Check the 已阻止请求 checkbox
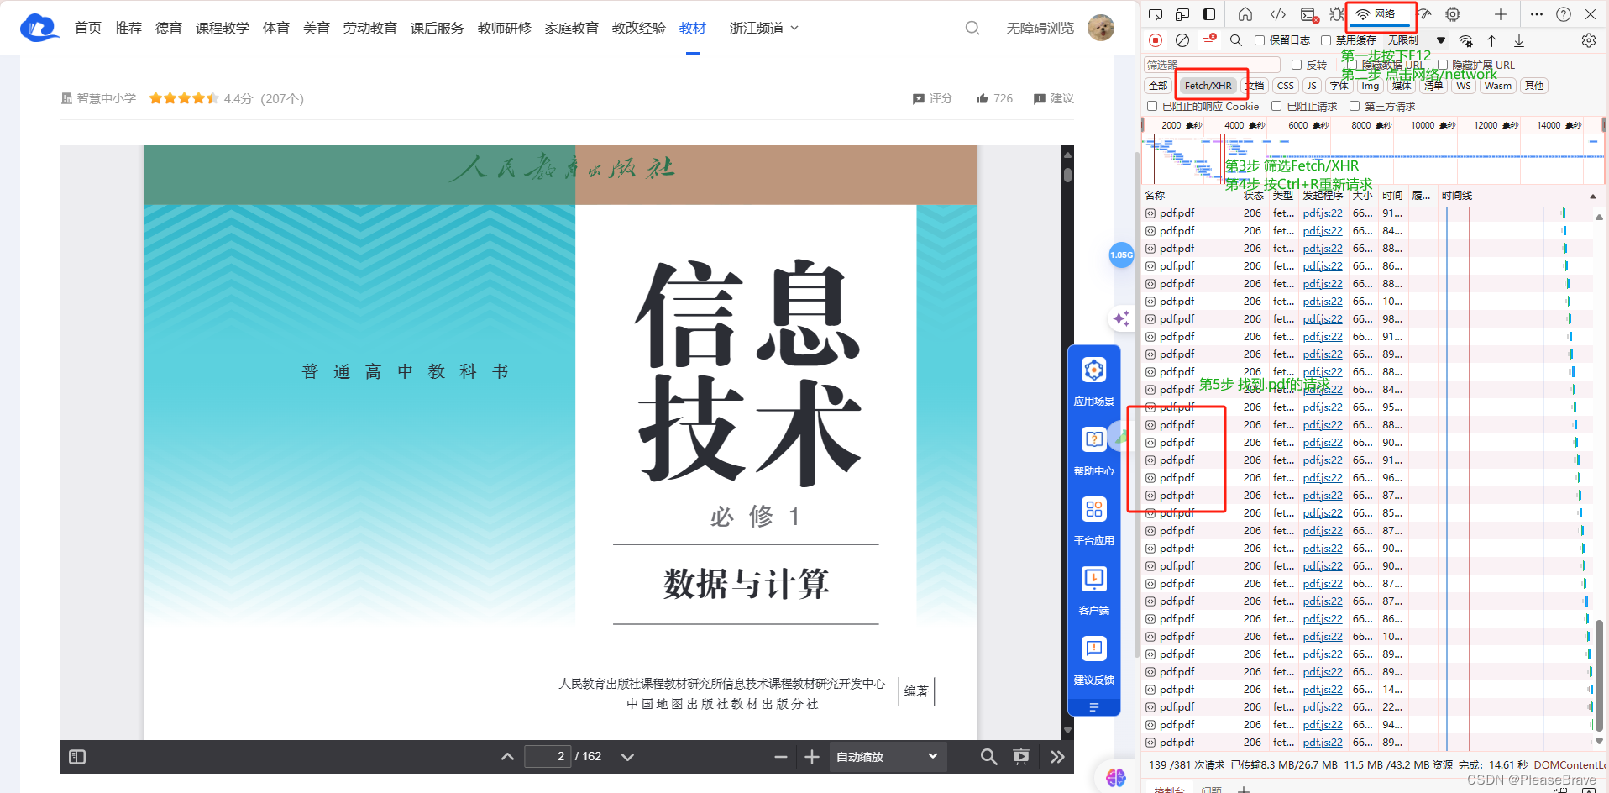The width and height of the screenshot is (1609, 793). click(x=1276, y=106)
